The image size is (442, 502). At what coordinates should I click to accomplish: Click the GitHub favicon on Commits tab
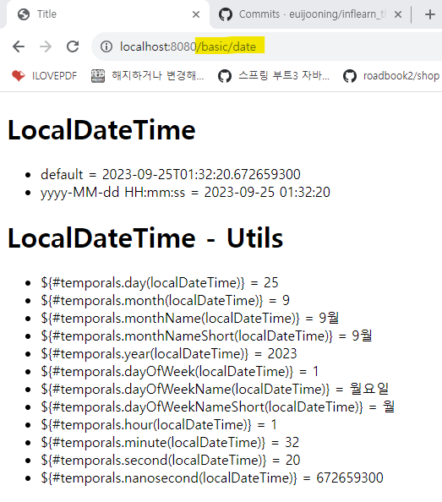click(226, 14)
